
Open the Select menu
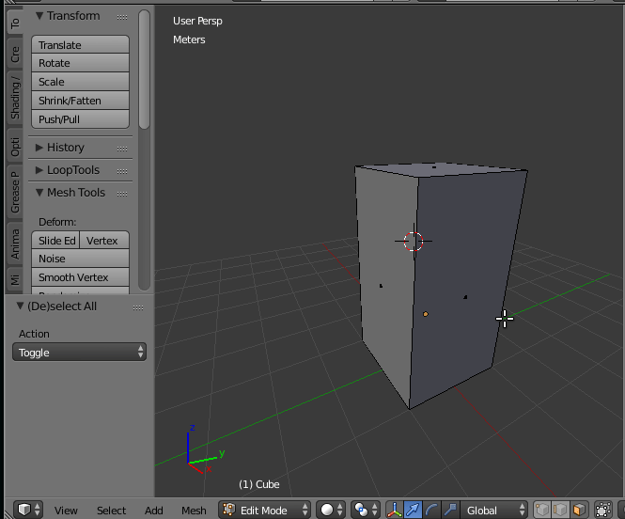[x=111, y=511]
